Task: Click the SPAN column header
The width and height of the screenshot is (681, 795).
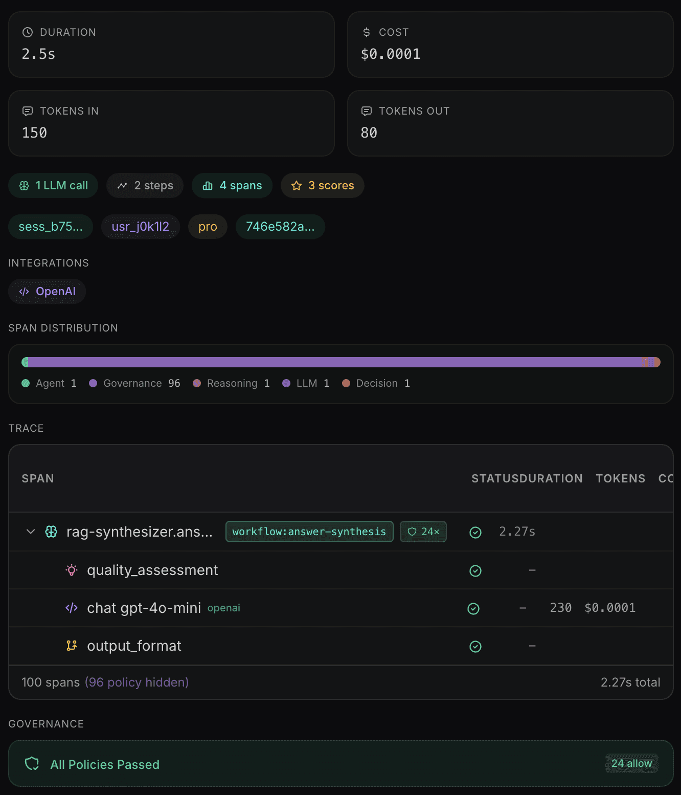Action: click(x=38, y=478)
